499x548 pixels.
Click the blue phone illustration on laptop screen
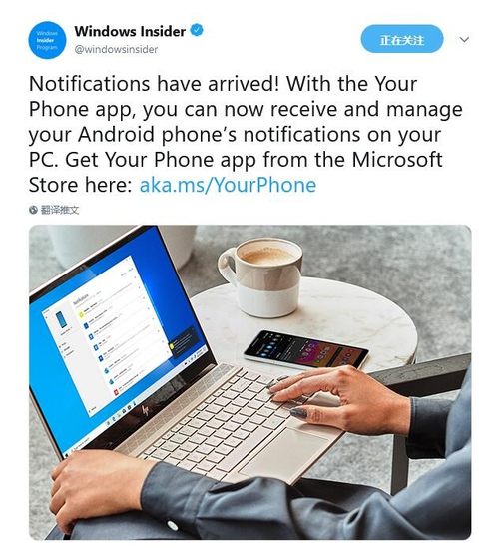[62, 319]
